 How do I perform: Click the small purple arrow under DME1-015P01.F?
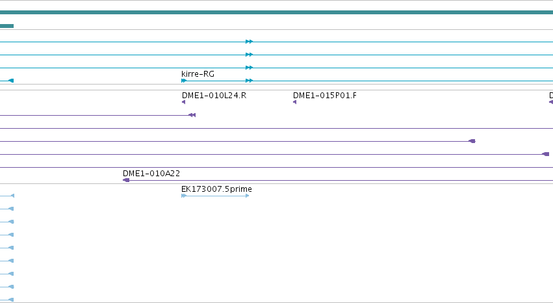point(295,102)
